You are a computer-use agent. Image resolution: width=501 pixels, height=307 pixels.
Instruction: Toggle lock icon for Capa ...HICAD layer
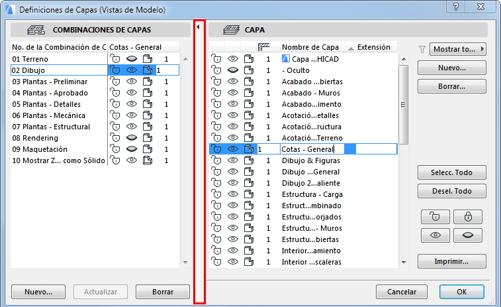click(x=216, y=59)
